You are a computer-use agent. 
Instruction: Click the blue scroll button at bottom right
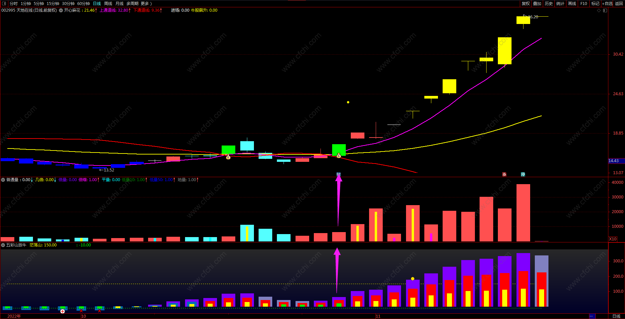(592, 316)
